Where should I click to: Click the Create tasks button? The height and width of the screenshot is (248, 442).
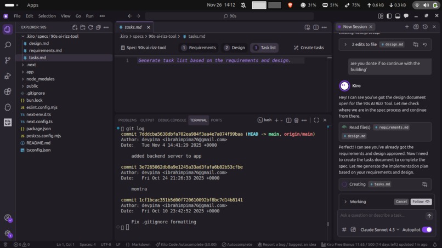(x=309, y=48)
